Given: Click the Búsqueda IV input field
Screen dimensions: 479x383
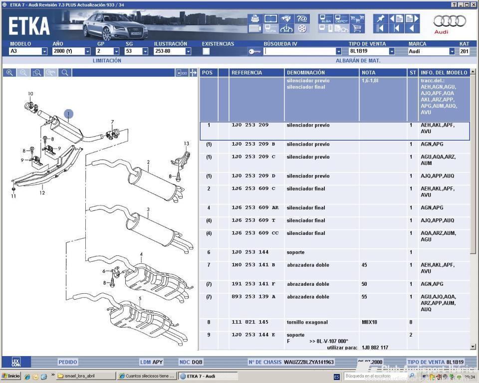Looking at the screenshot, I should pos(299,51).
